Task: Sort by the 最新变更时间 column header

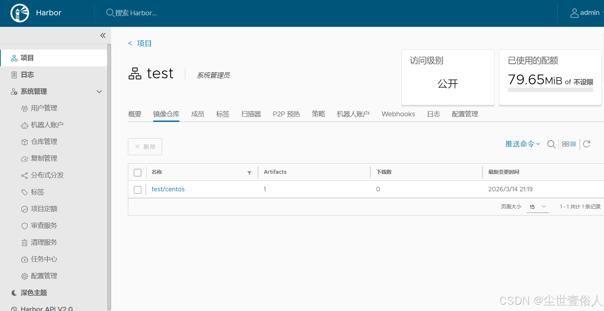Action: 504,172
